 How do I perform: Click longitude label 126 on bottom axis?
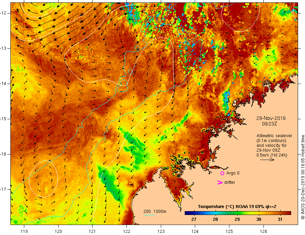[x=263, y=231]
